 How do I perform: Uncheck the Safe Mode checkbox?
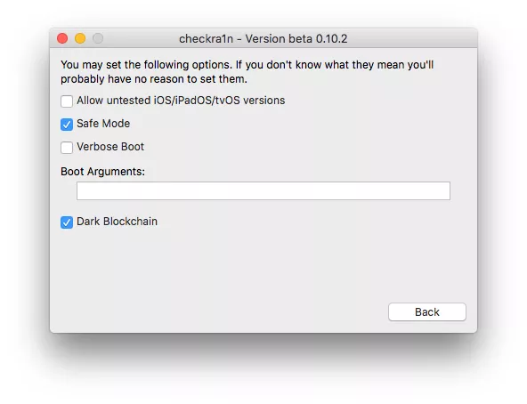(x=67, y=125)
